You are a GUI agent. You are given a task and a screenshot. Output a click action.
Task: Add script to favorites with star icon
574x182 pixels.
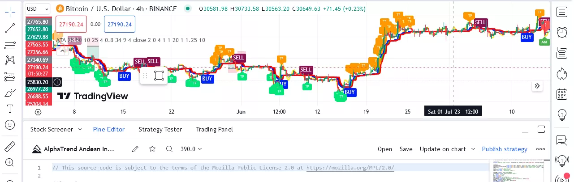[152, 149]
